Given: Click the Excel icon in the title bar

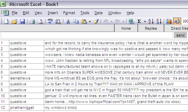Looking at the screenshot, I should tap(3, 4).
